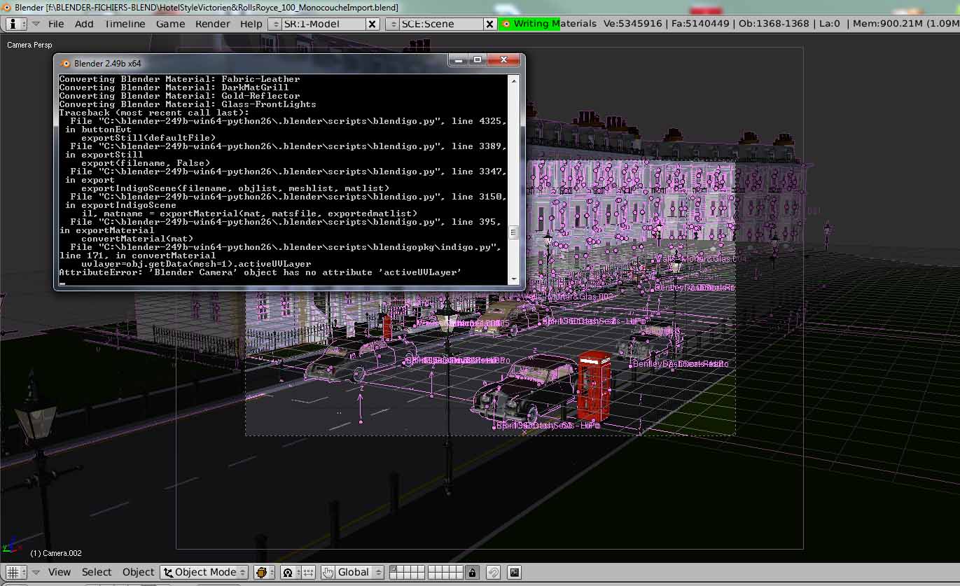
Task: Collapse the top header menus triangle
Action: coord(36,24)
